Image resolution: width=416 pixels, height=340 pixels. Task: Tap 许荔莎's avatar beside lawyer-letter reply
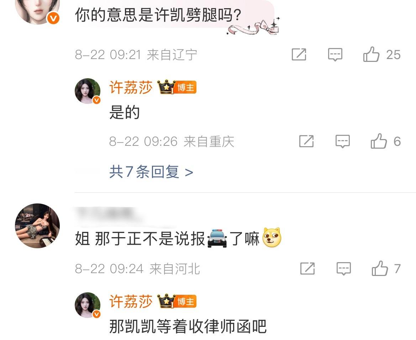(x=88, y=305)
